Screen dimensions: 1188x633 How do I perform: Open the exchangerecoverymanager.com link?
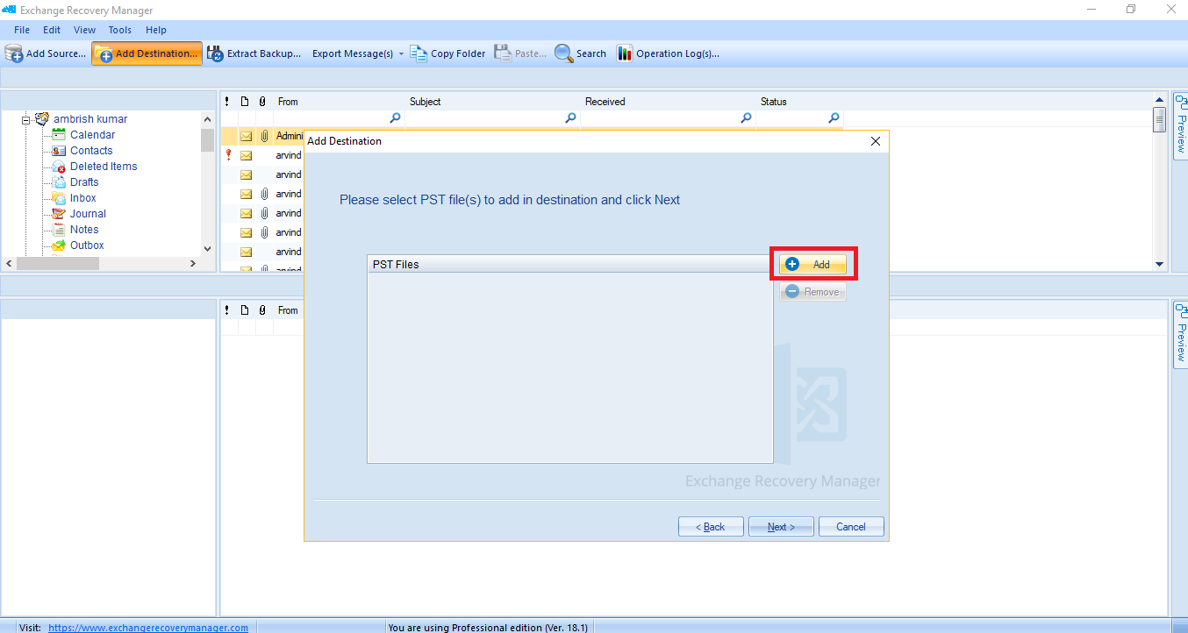(x=148, y=628)
